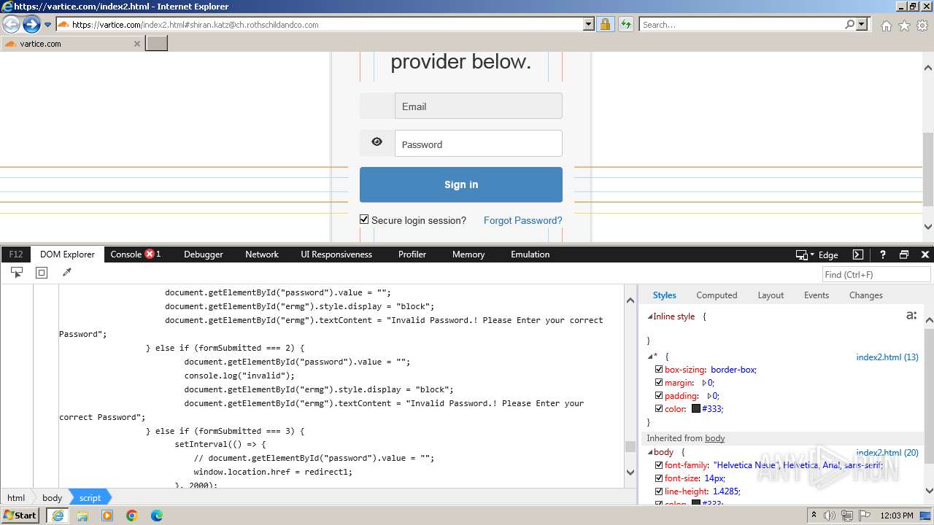This screenshot has width=934, height=525.
Task: Switch to the Computed styles tab
Action: [x=717, y=295]
